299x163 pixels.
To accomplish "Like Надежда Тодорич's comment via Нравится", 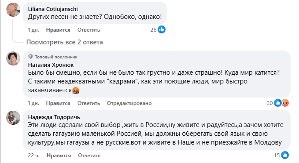I will (59, 156).
